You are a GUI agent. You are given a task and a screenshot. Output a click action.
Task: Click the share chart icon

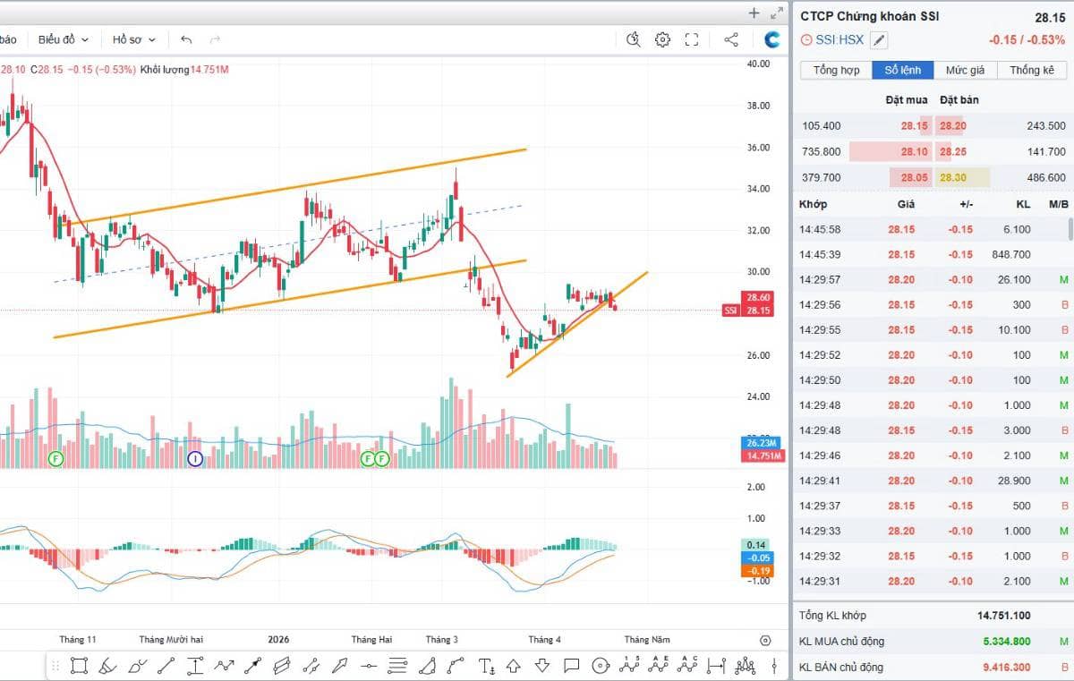click(x=730, y=39)
